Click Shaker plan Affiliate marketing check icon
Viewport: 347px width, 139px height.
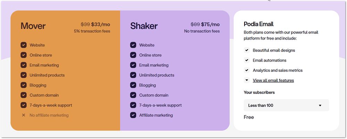tap(133, 115)
